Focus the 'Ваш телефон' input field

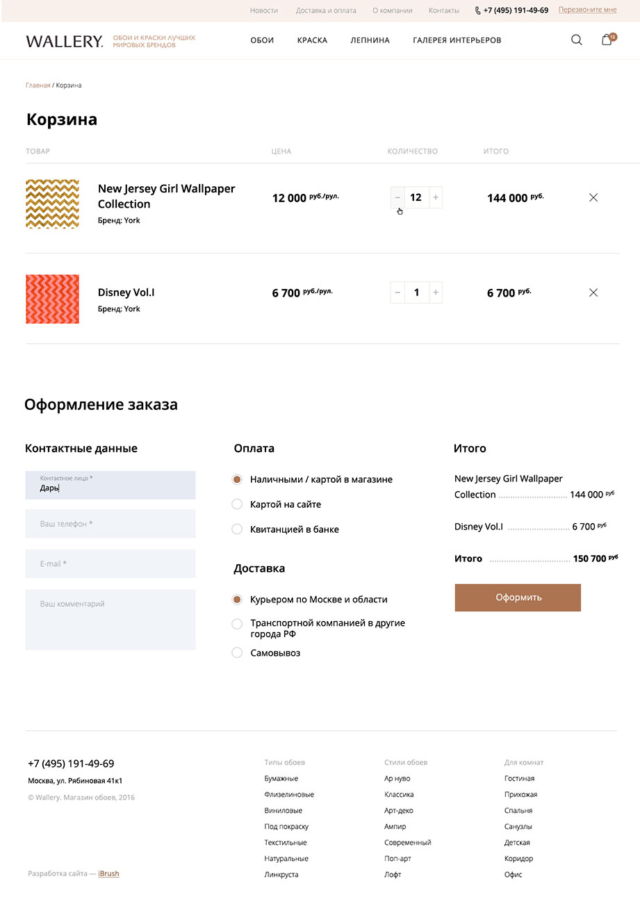(110, 524)
